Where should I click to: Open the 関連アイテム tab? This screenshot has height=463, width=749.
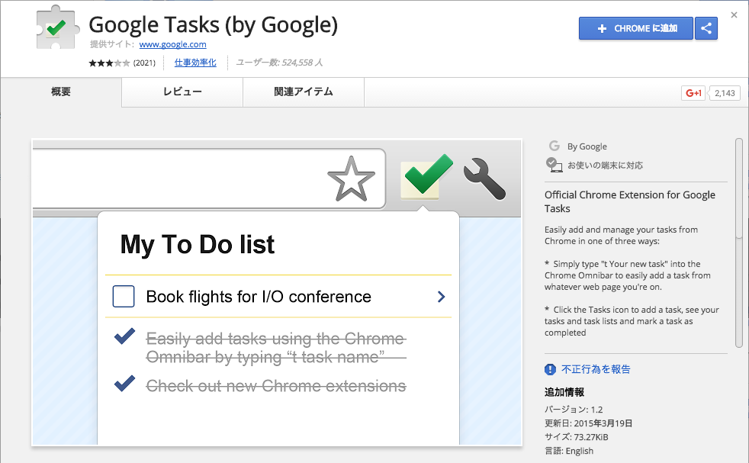click(304, 92)
